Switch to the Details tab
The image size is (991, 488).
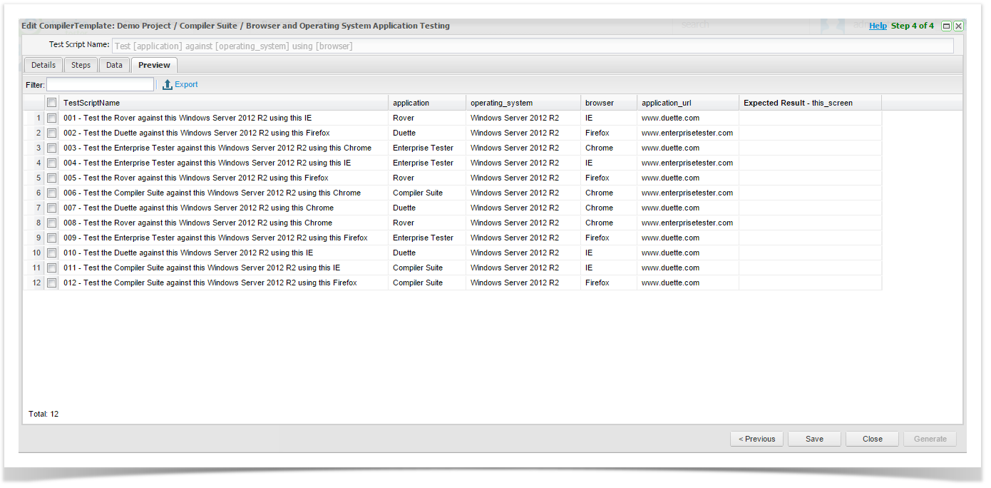(43, 65)
